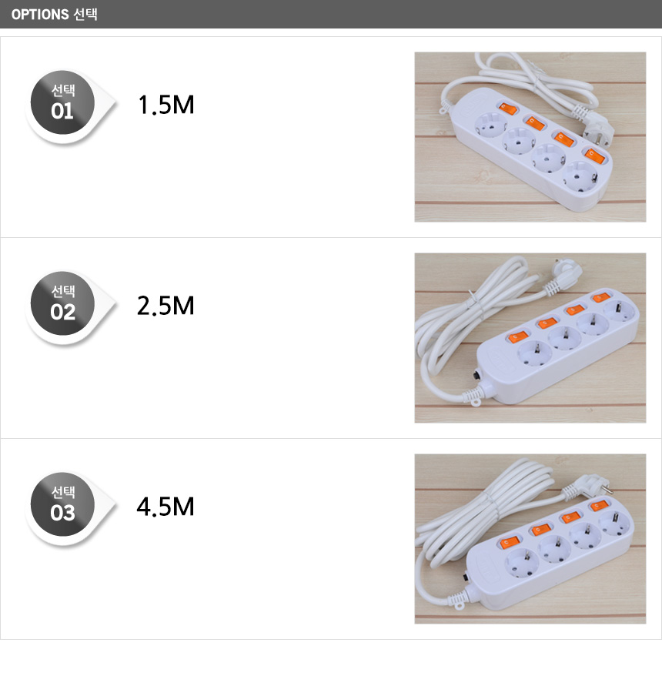Select the 2.5M option label
This screenshot has height=686, width=662.
[x=165, y=306]
